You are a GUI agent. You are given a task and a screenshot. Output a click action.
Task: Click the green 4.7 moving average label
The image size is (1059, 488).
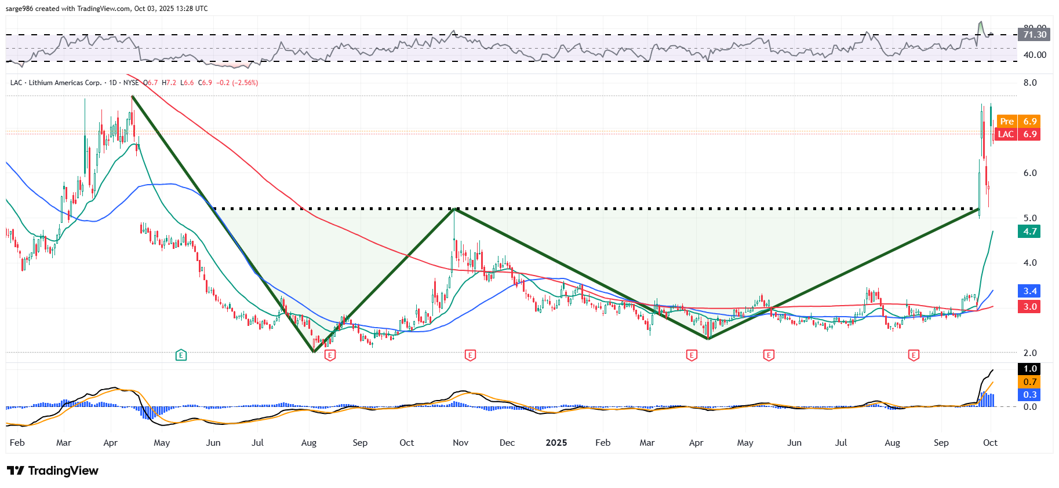coord(1029,232)
